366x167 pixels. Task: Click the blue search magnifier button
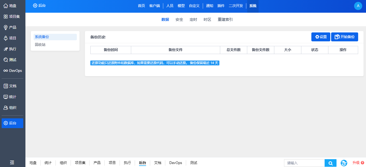330,163
